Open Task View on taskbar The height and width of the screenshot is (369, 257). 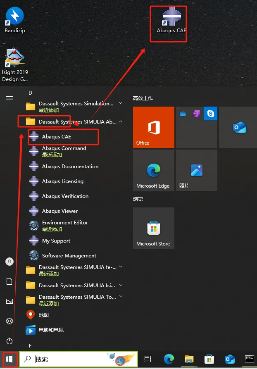148,359
